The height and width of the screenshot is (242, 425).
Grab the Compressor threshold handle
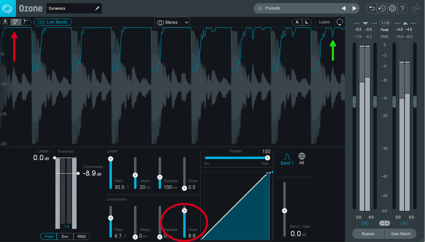(78, 173)
